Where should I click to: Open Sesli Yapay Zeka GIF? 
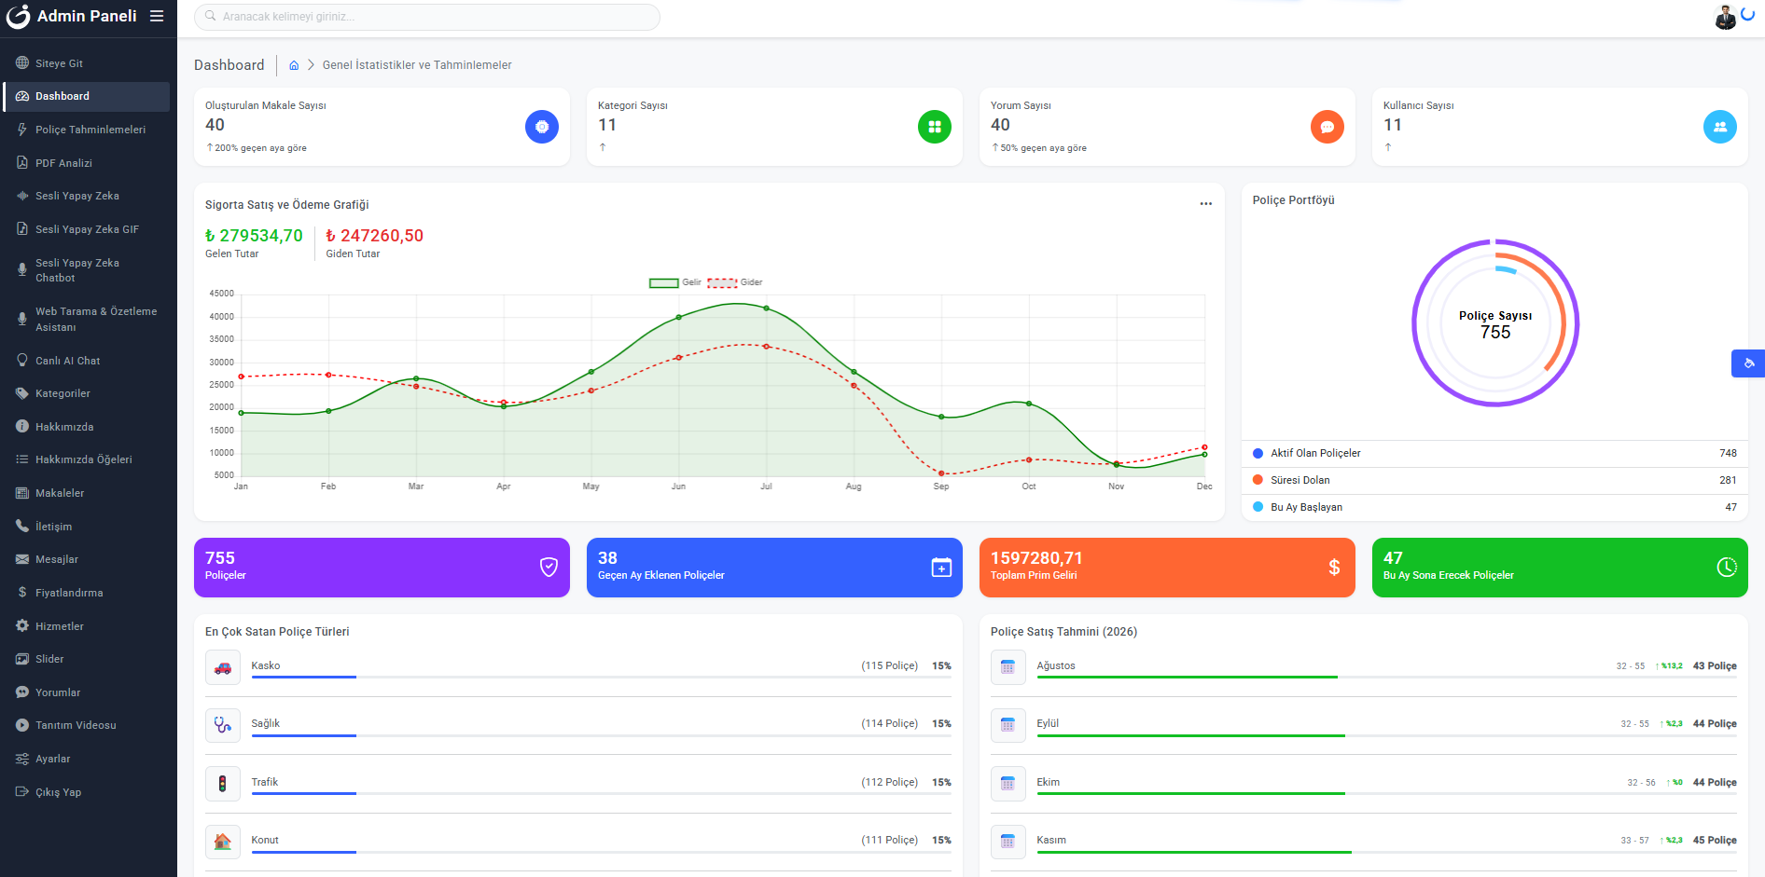pyautogui.click(x=87, y=229)
